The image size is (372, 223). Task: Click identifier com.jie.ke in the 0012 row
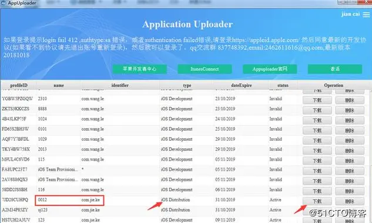point(91,200)
